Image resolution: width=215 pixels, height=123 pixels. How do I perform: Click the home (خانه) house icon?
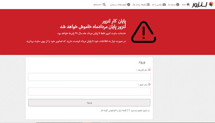(188, 4)
